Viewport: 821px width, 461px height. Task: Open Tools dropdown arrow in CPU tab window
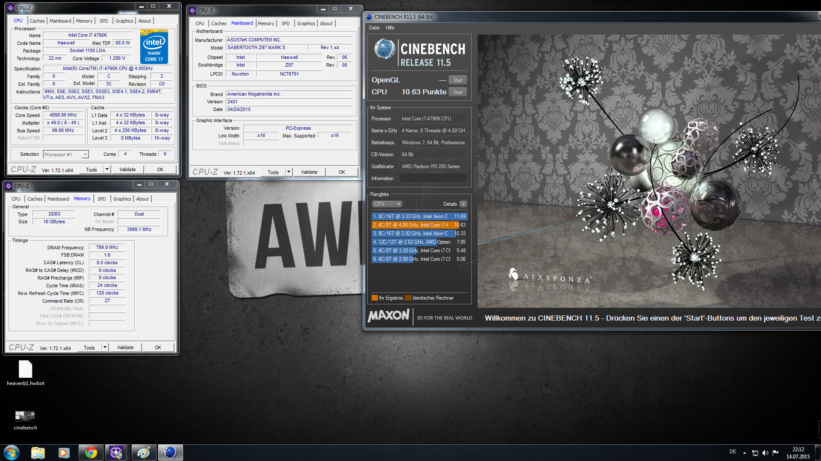click(x=107, y=169)
